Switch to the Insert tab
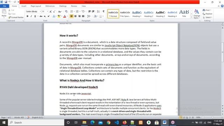The image size is (224, 126). (24, 6)
